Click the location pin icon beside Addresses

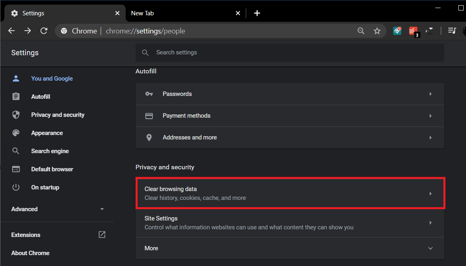[x=149, y=137]
